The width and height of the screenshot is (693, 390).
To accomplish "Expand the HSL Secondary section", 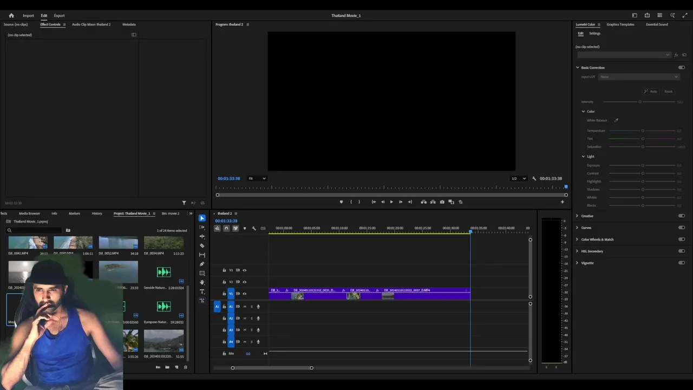I will 577,251.
